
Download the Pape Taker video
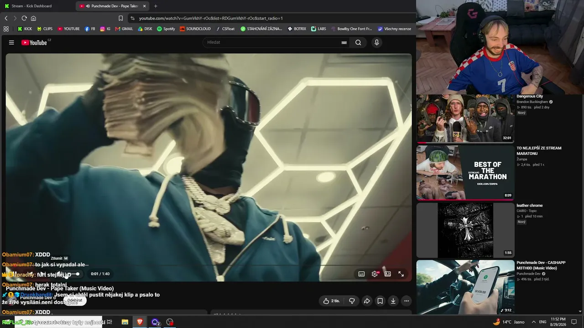click(393, 301)
